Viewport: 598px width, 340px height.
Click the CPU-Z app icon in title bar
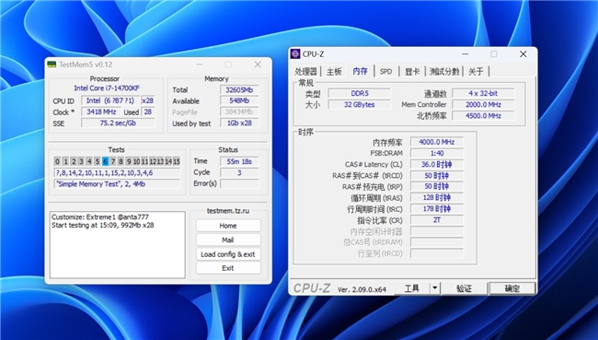[295, 53]
